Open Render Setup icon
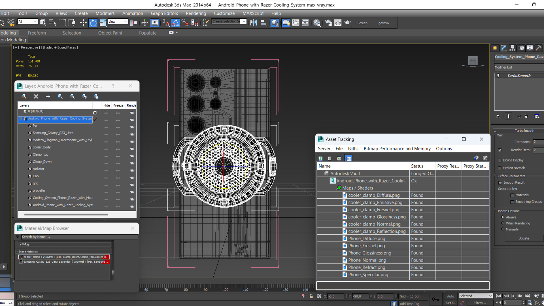Screen dimensions: 544x306 pyautogui.click(x=328, y=23)
